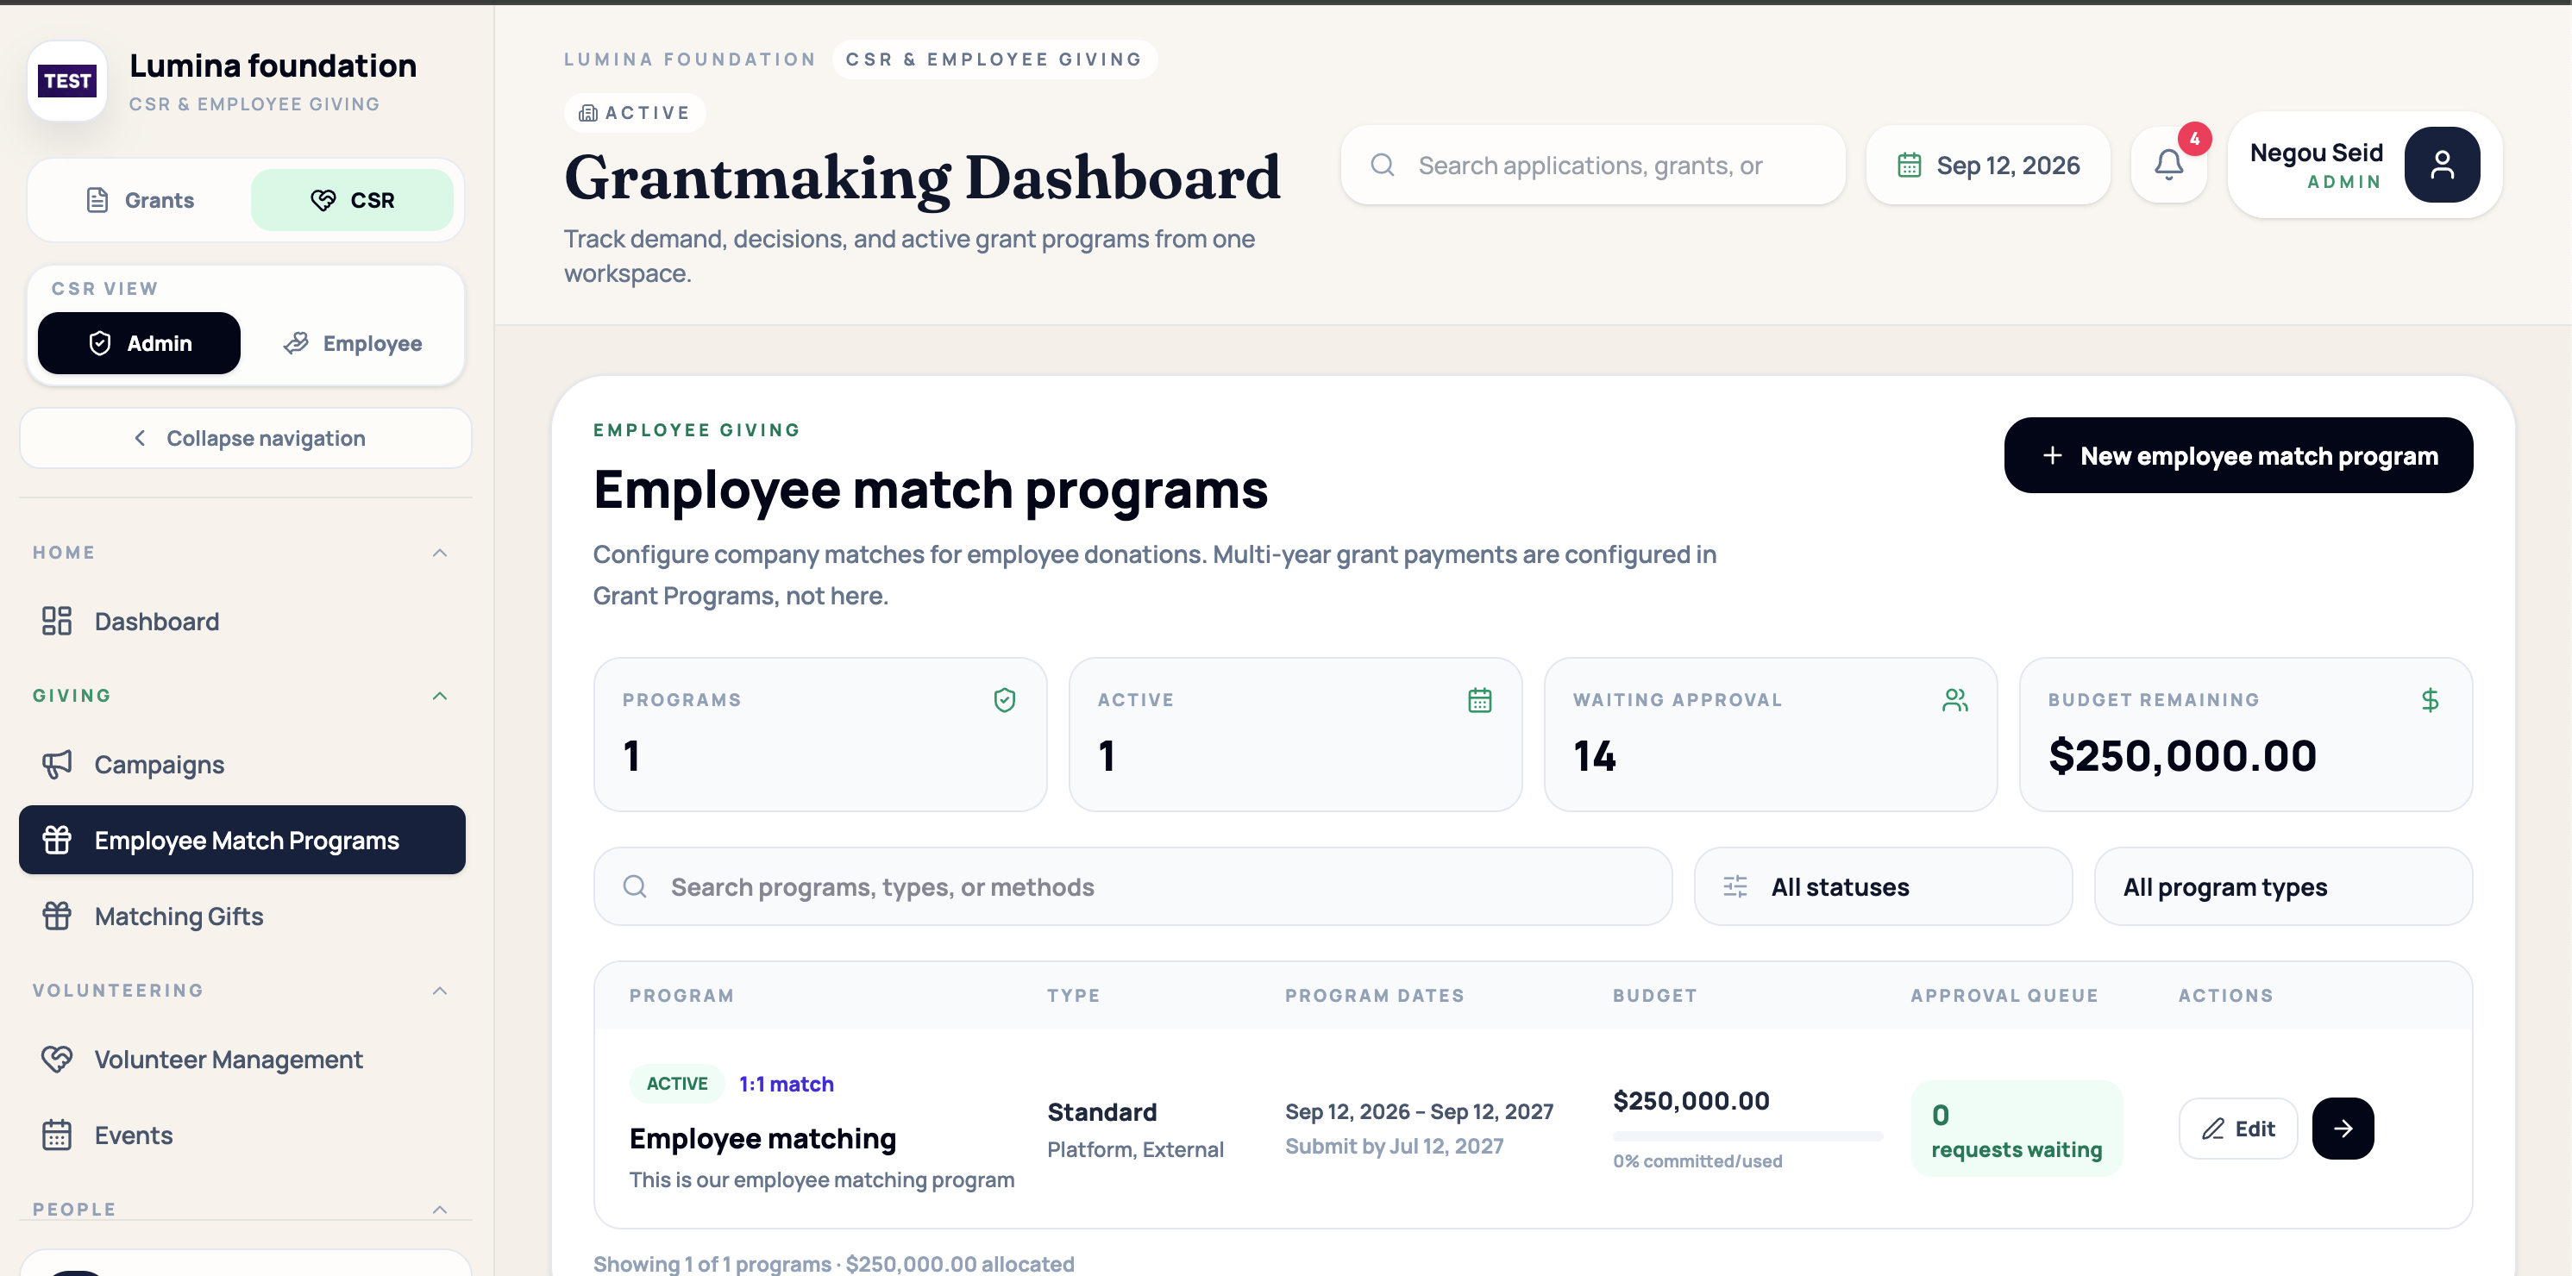Click the shield icon in Programs card
The width and height of the screenshot is (2572, 1276).
1005,700
